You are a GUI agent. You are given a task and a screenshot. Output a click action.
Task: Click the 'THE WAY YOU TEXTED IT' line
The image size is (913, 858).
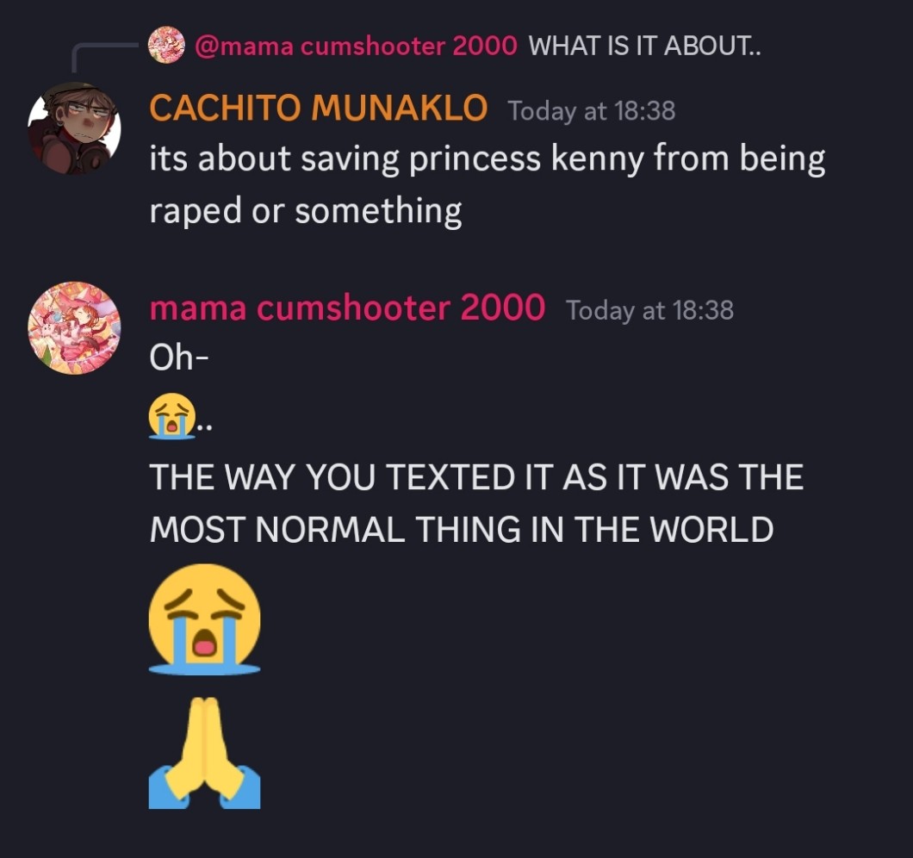click(475, 477)
